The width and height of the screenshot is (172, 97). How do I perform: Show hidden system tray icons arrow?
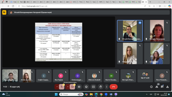147,94
